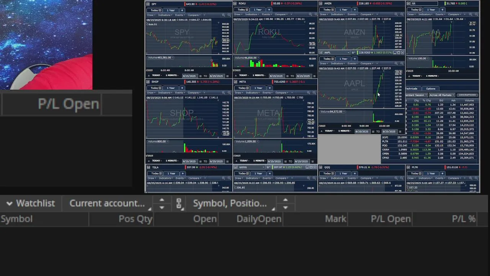This screenshot has height=276, width=490.
Task: Open AAPL end date calendar picker
Action: click(x=400, y=131)
